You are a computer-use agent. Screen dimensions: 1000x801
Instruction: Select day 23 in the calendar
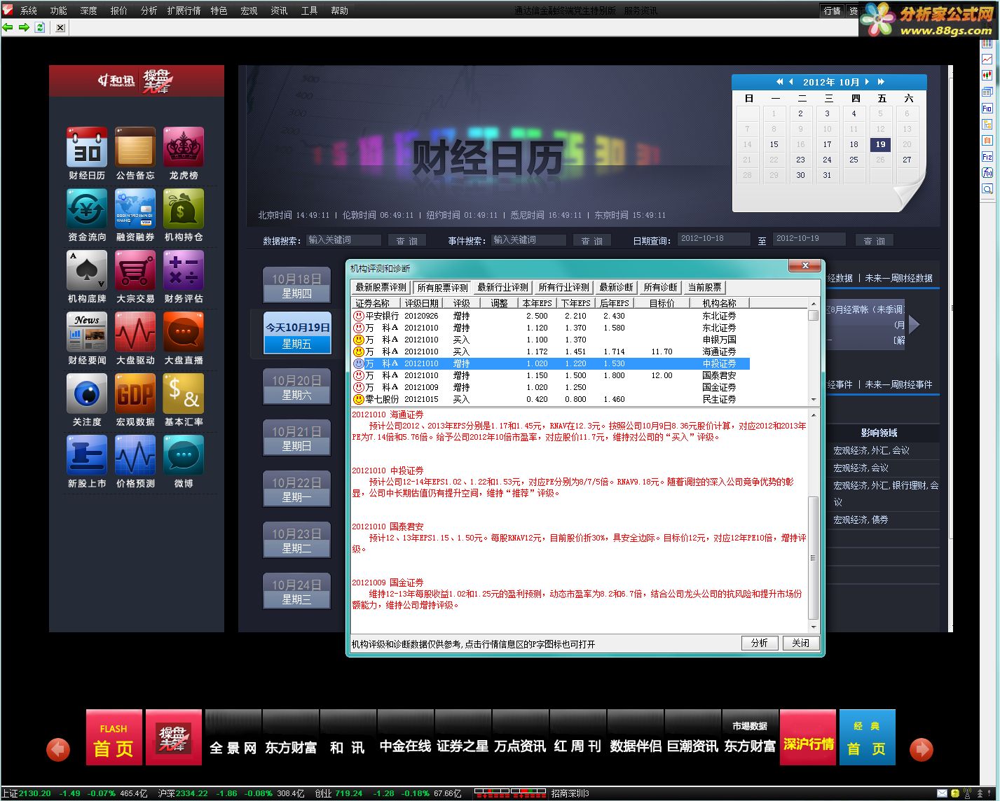pos(800,160)
